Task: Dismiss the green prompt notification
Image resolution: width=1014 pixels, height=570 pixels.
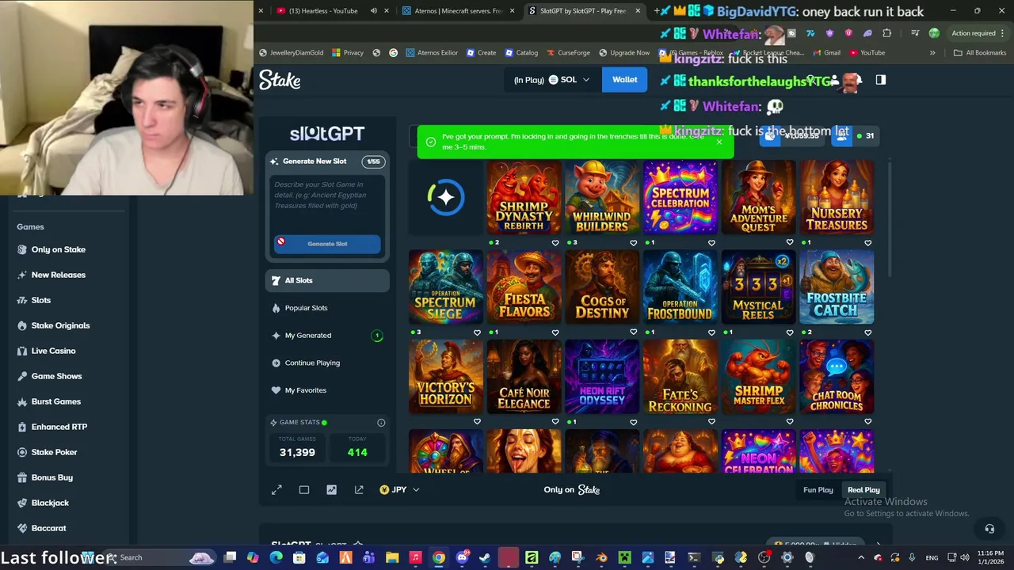Action: tap(719, 142)
